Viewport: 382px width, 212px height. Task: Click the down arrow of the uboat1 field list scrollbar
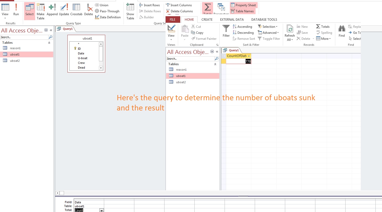(101, 68)
